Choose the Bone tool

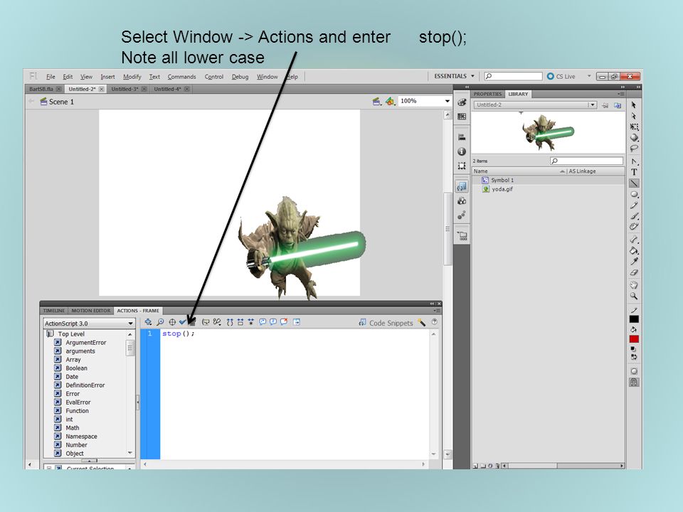click(x=634, y=240)
